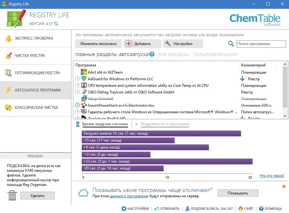Click the Изменить несколько button
This screenshot has height=213, width=289.
(x=98, y=44)
